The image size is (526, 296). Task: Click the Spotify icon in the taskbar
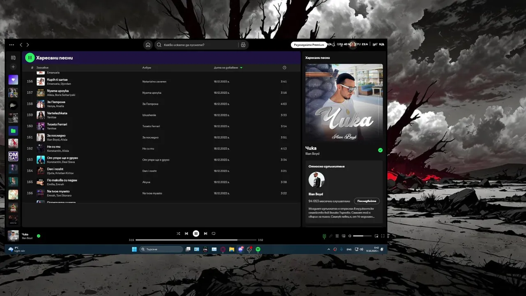(258, 249)
